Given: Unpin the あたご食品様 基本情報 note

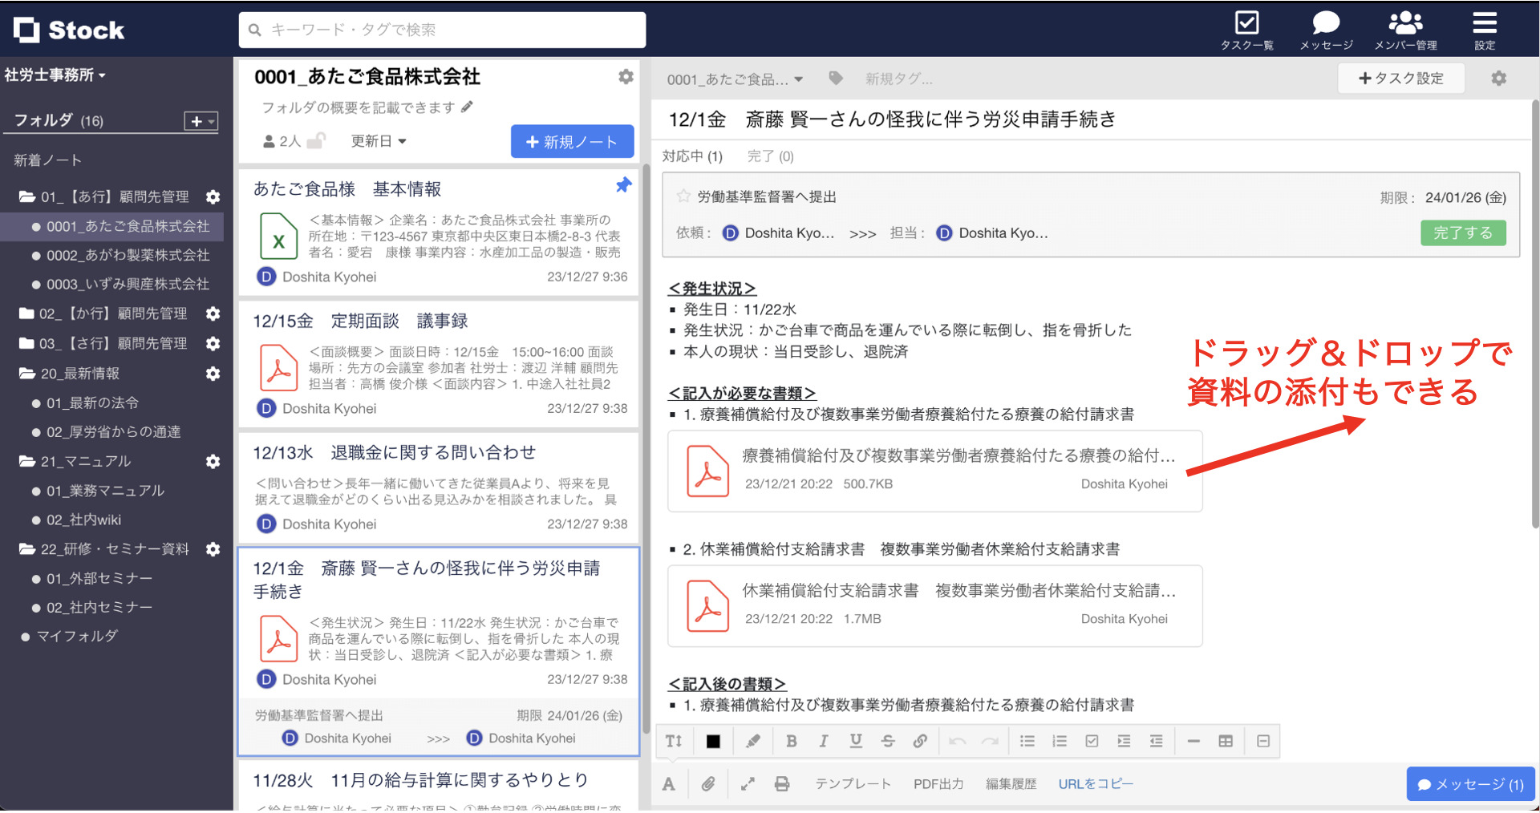Looking at the screenshot, I should [x=623, y=185].
